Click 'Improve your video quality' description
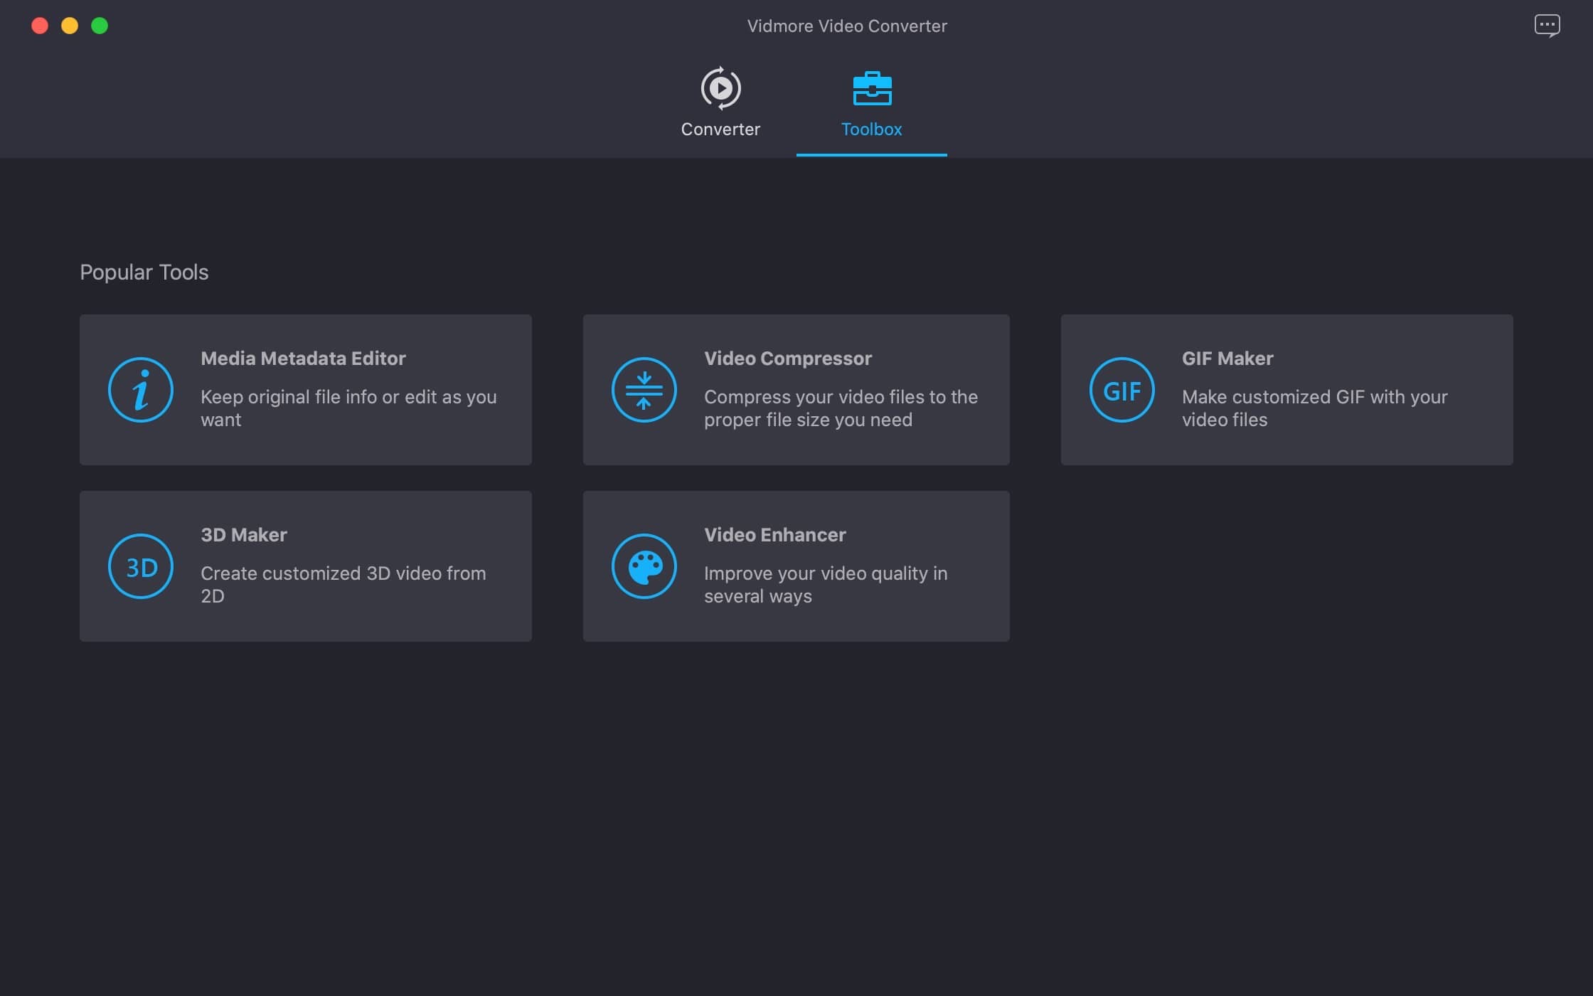 pos(825,585)
